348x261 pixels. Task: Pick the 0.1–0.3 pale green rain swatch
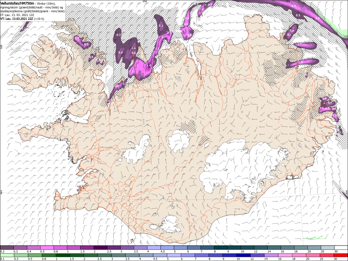coord(7,255)
